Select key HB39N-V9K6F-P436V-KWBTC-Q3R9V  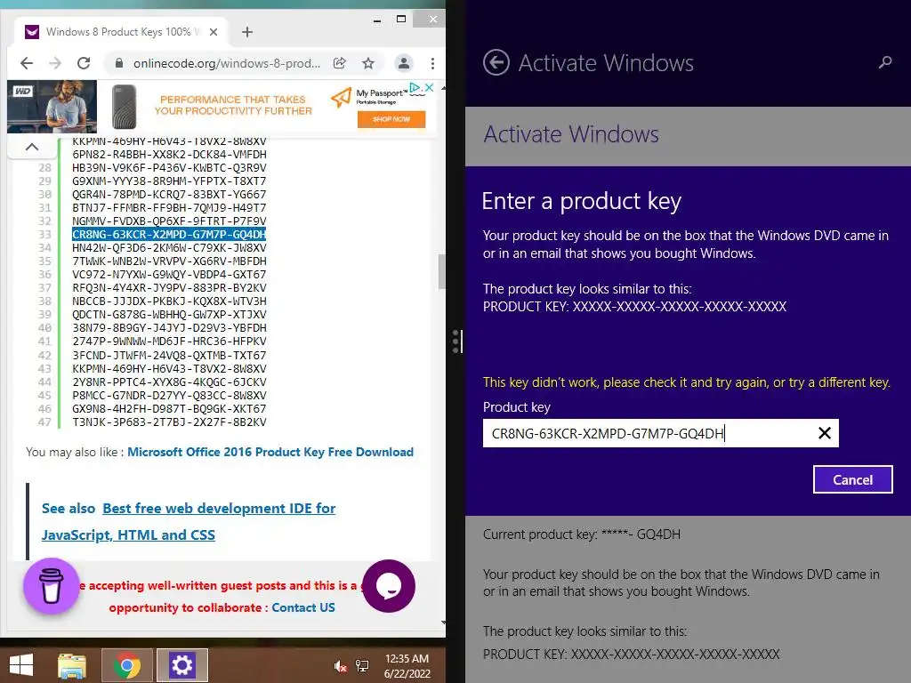(169, 168)
